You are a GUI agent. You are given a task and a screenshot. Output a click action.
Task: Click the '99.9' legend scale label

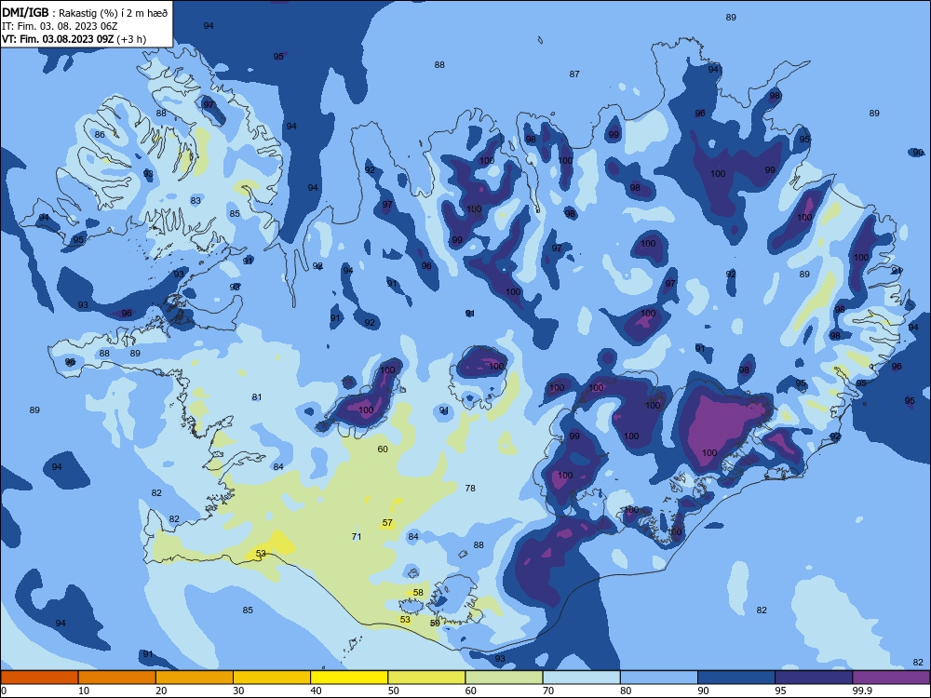pos(862,691)
